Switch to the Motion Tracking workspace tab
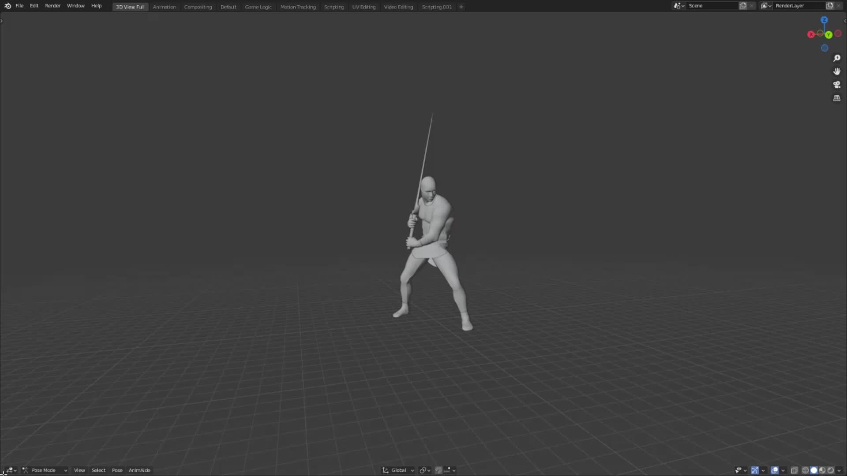This screenshot has width=847, height=476. pyautogui.click(x=298, y=7)
